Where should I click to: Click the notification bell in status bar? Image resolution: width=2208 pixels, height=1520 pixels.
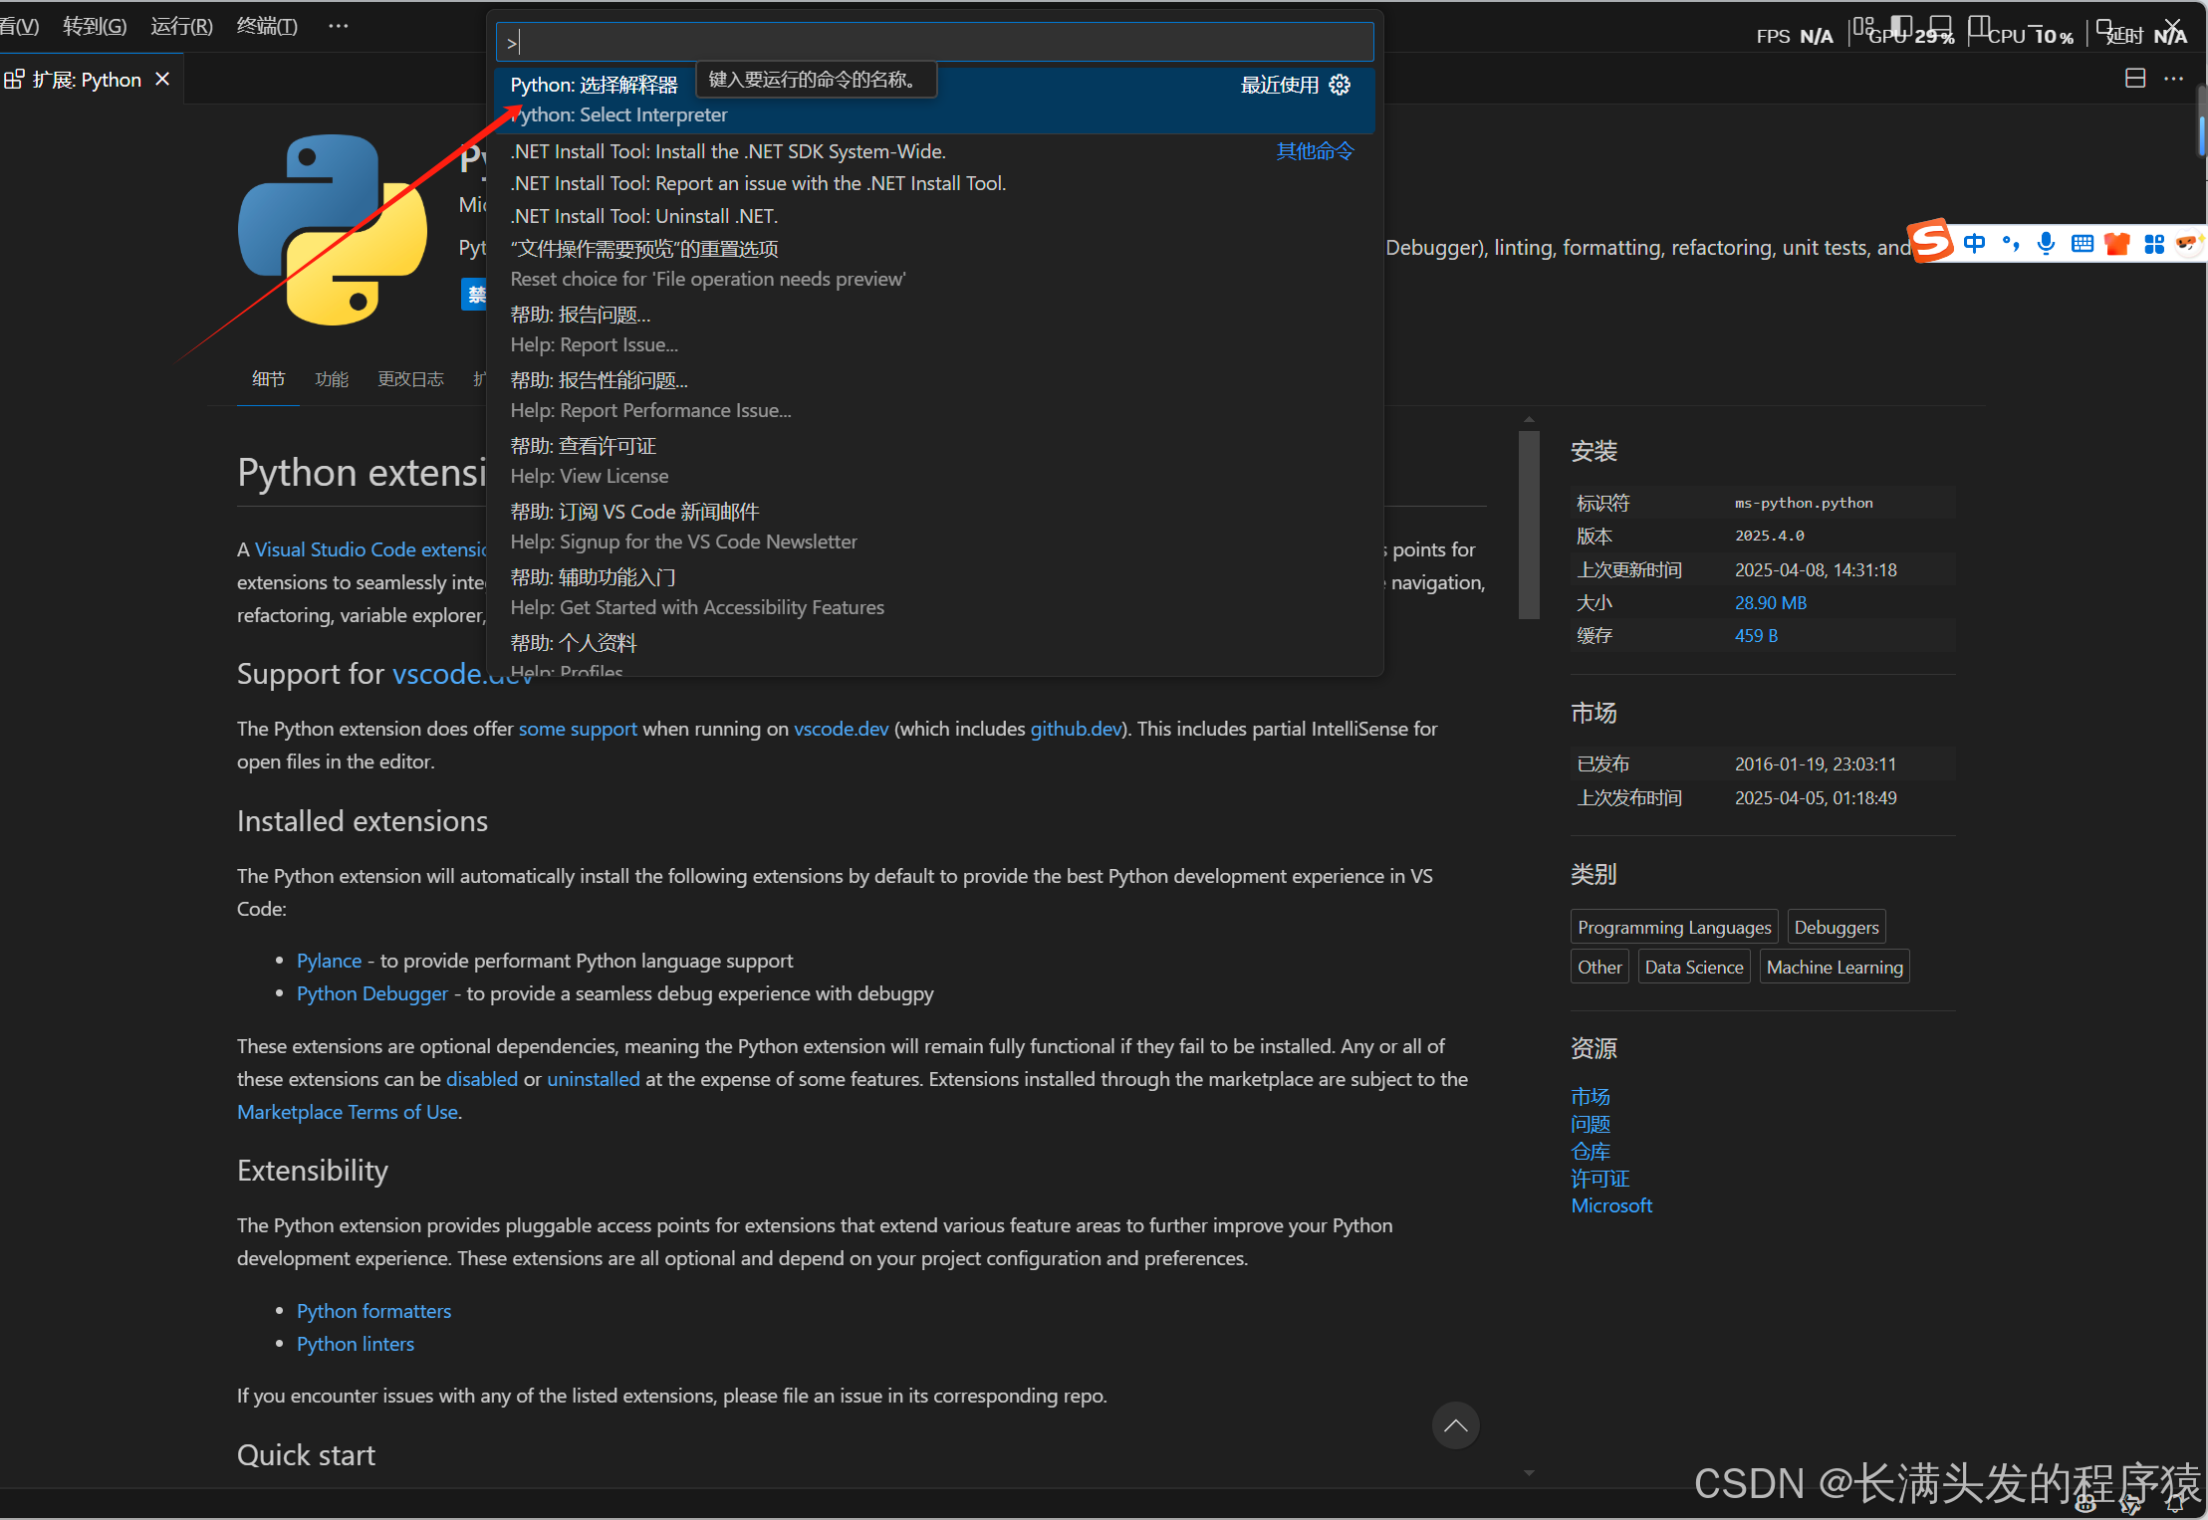tap(2175, 1505)
